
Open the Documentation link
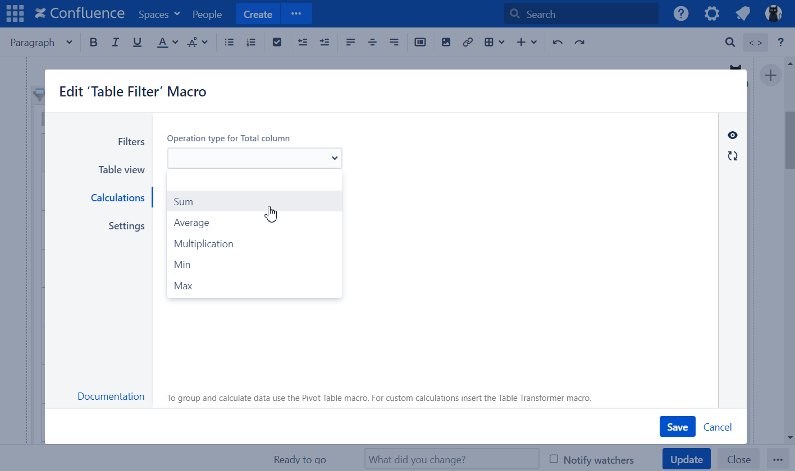[111, 396]
